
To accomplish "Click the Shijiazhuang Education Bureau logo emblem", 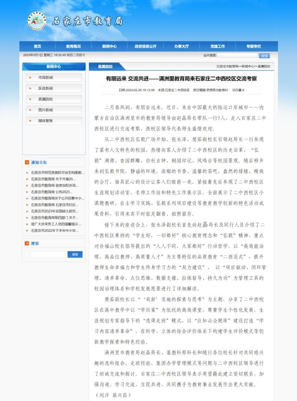I will pos(37,21).
